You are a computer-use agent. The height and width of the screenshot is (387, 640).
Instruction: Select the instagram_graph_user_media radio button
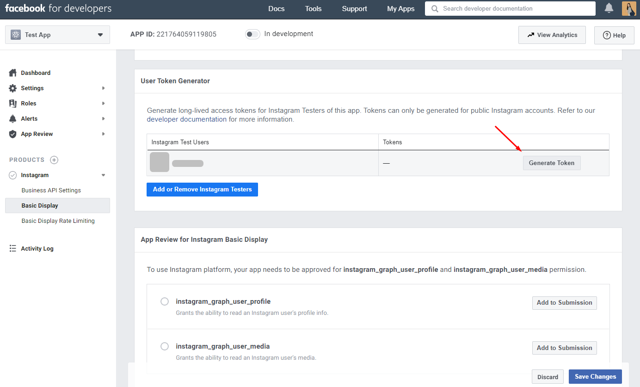[165, 346]
